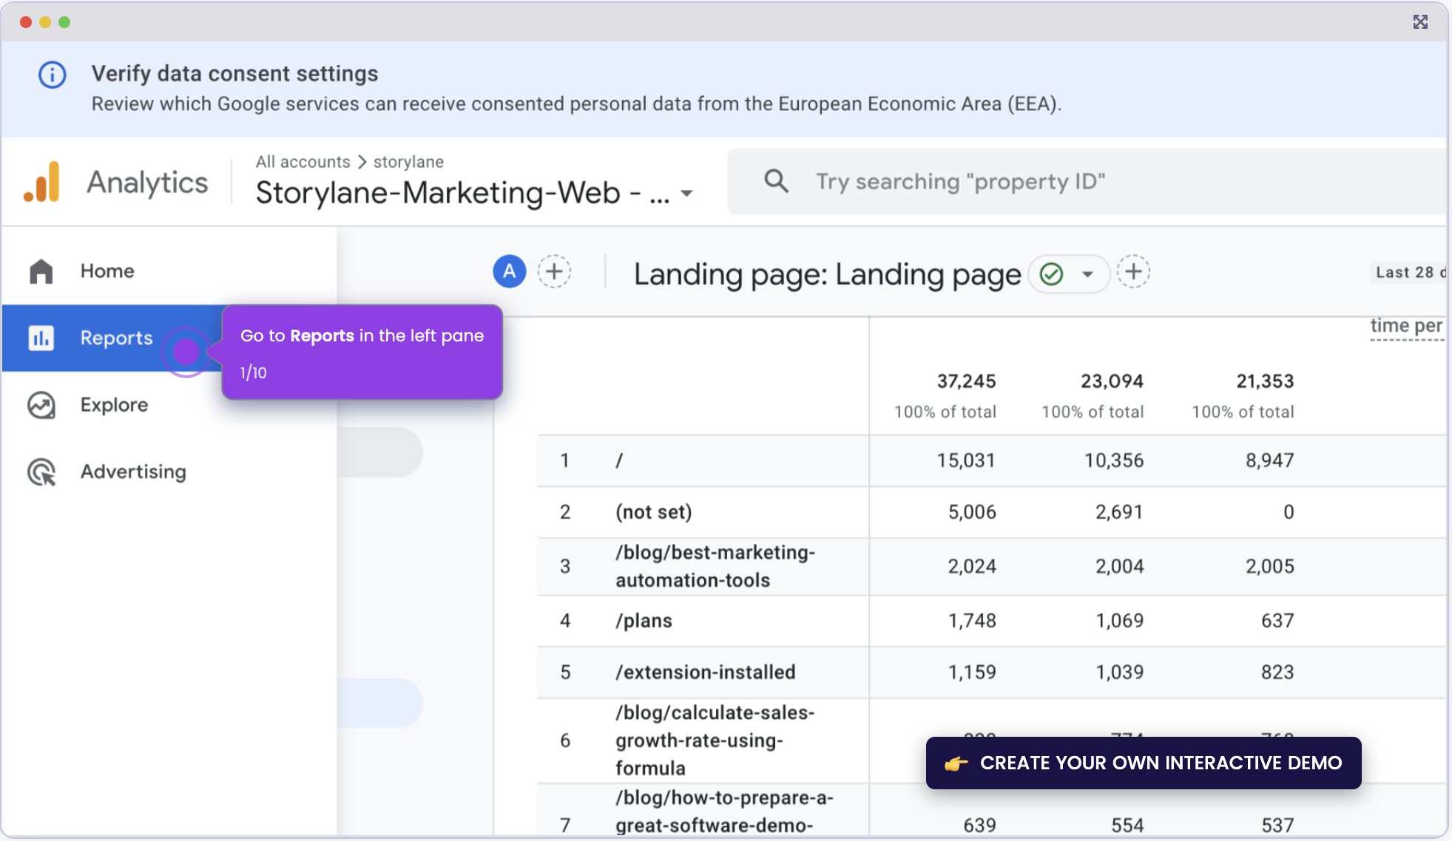This screenshot has width=1452, height=841.
Task: Open the /plans landing page entry
Action: [x=644, y=621]
